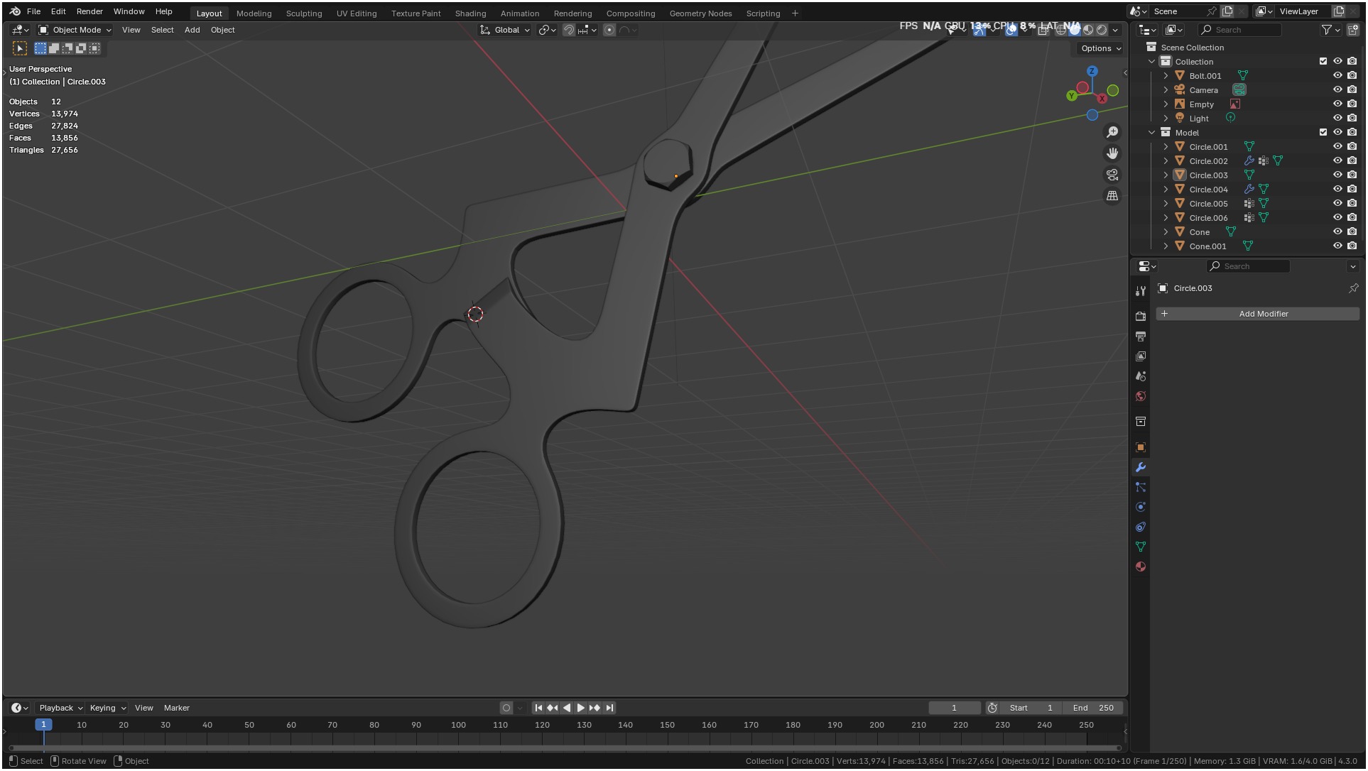1368x771 pixels.
Task: Expand Bolt.001 in outliner
Action: tap(1166, 75)
